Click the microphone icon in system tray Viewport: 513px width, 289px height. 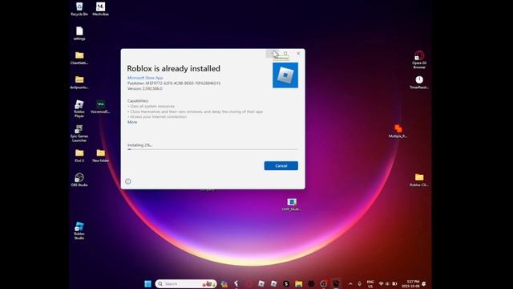pyautogui.click(x=360, y=283)
